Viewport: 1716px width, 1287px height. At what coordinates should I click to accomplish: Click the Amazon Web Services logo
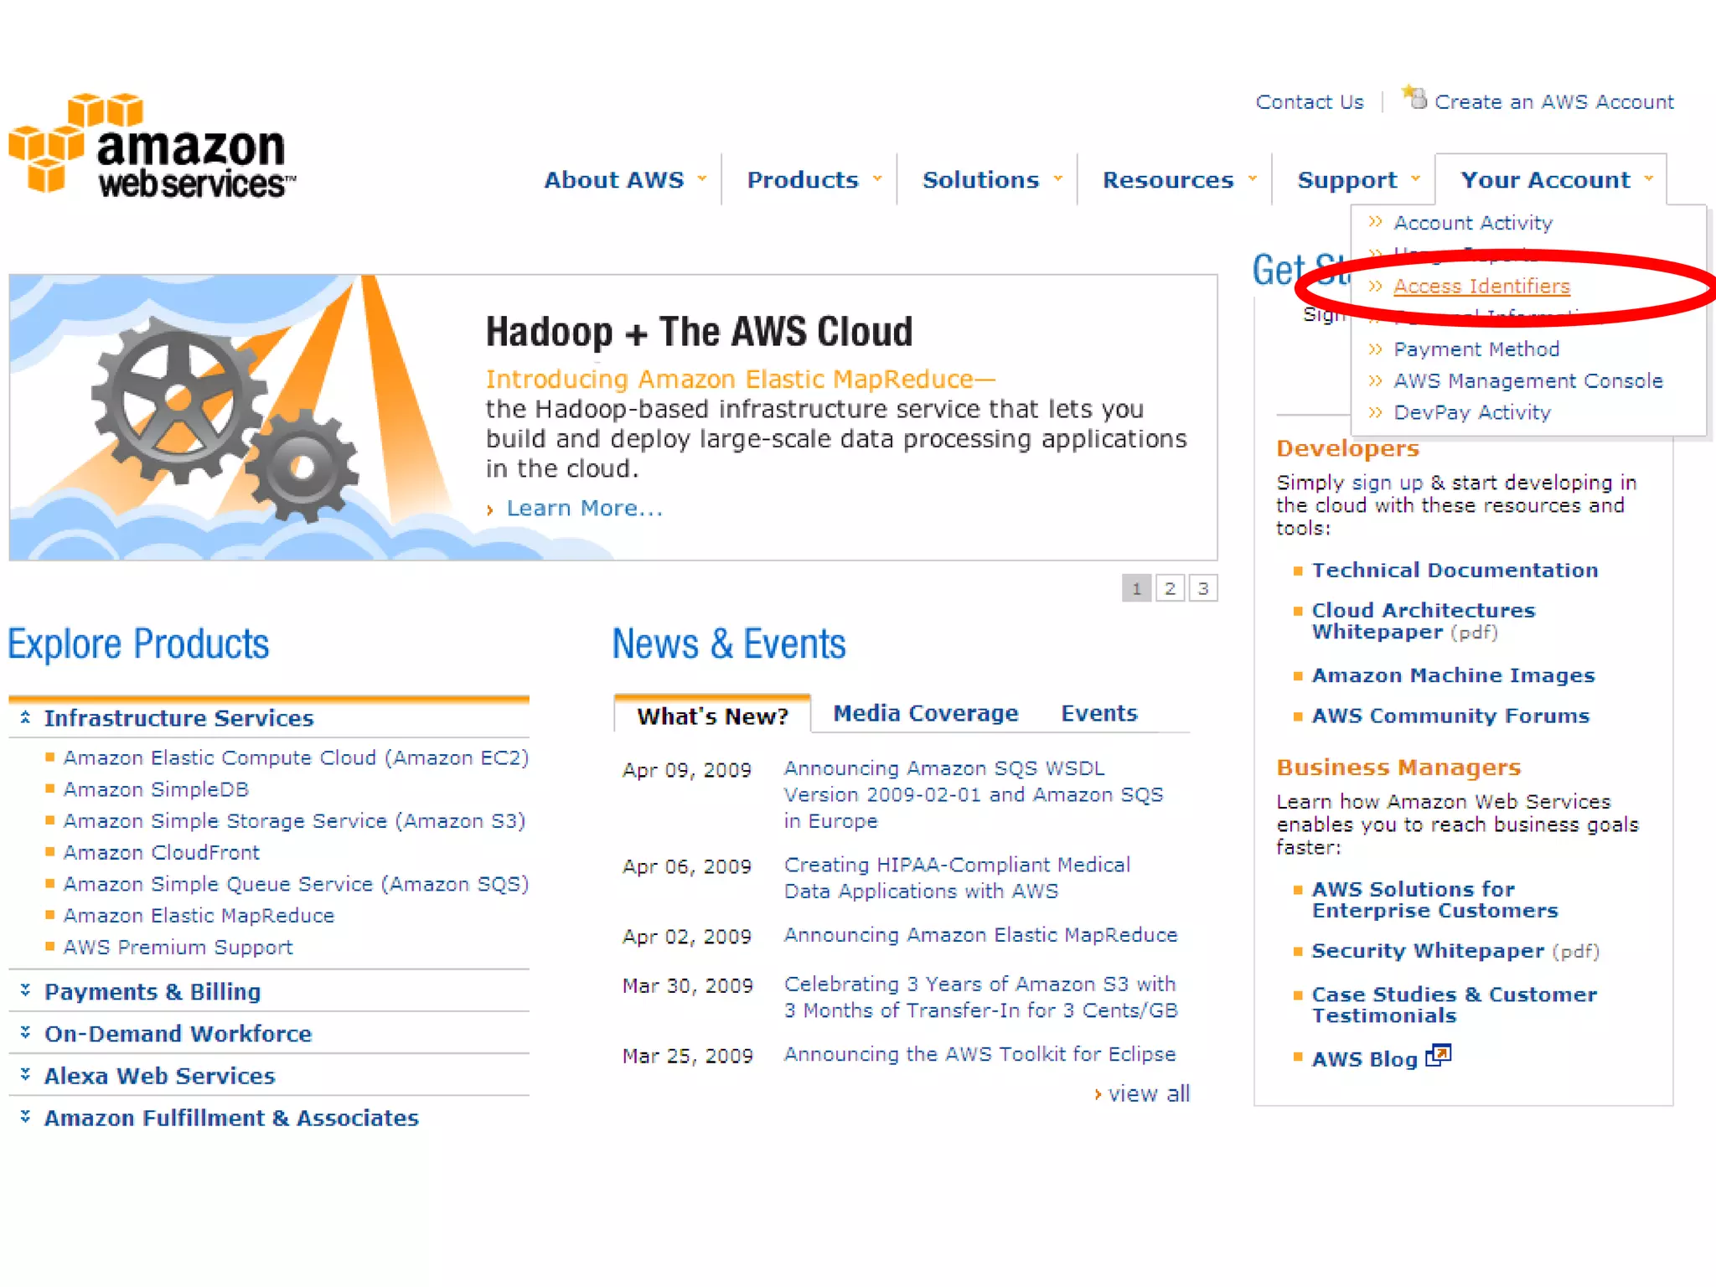152,146
